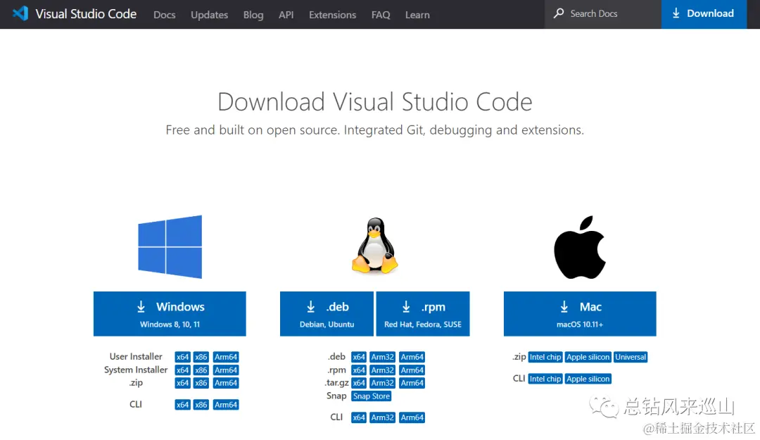Select Arm64 in the Linux .deb row
Viewport: 760px width, 440px height.
[x=412, y=357]
